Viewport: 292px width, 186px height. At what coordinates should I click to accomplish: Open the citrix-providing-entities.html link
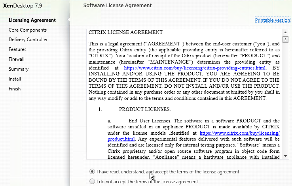(x=195, y=68)
